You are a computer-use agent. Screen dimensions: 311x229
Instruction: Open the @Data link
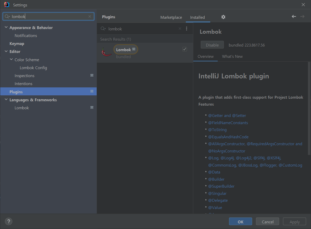[x=214, y=172]
